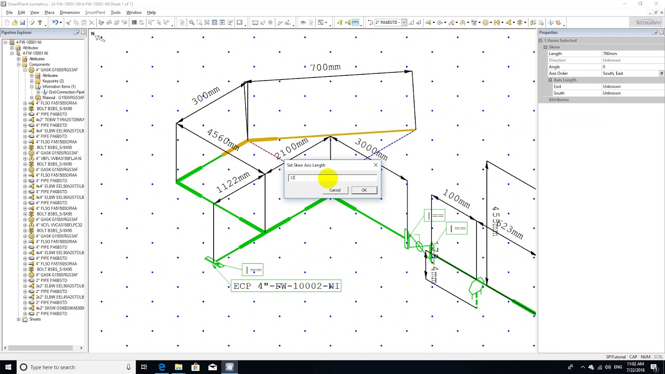Collapse the 1 Items Selected header
Viewport: 665px width, 374px height.
click(541, 41)
